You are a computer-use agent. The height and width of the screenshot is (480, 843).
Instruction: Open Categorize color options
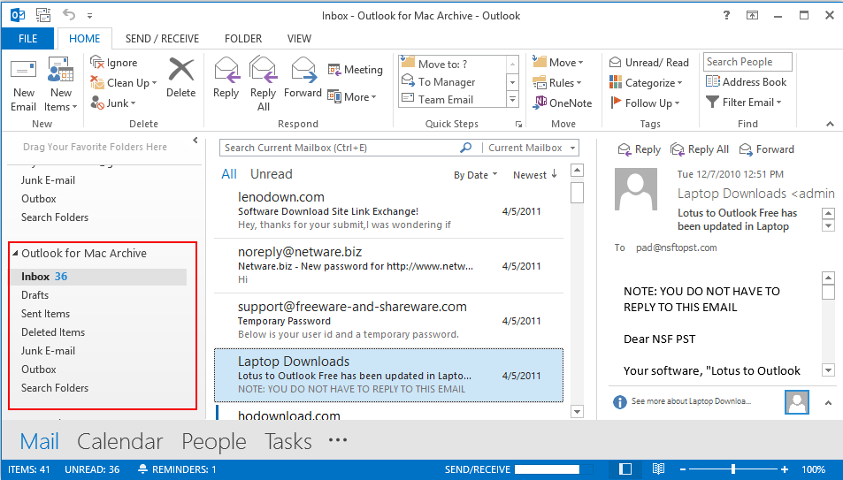coord(646,83)
